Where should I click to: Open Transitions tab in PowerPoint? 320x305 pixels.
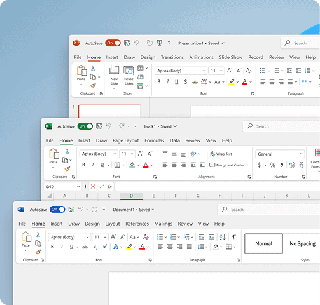pyautogui.click(x=172, y=57)
